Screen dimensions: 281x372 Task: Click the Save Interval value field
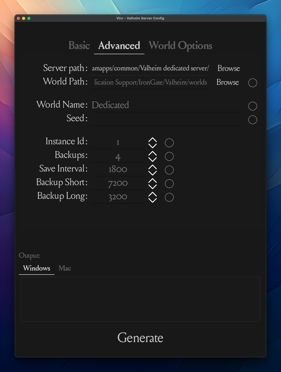pyautogui.click(x=118, y=169)
